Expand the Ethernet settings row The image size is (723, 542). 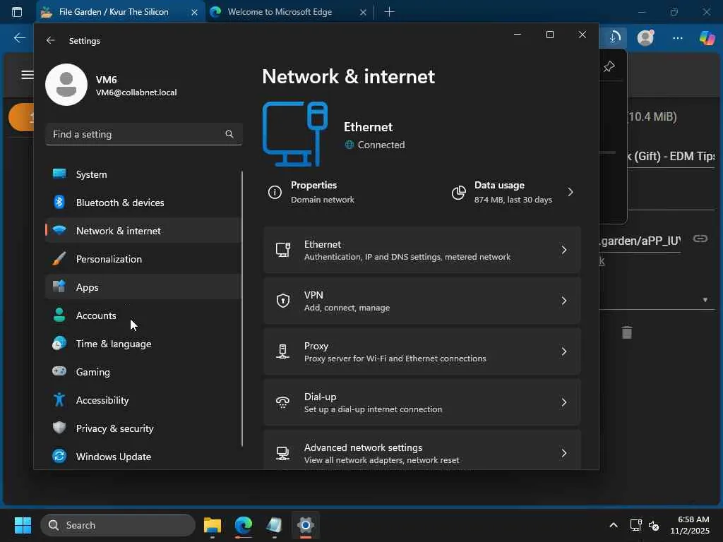pos(422,250)
